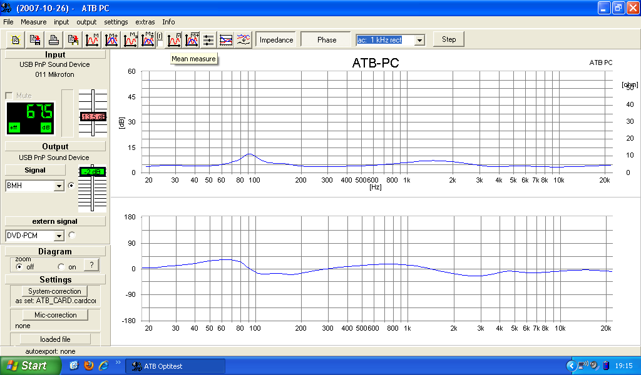Open the Measure menu

pyautogui.click(x=34, y=22)
